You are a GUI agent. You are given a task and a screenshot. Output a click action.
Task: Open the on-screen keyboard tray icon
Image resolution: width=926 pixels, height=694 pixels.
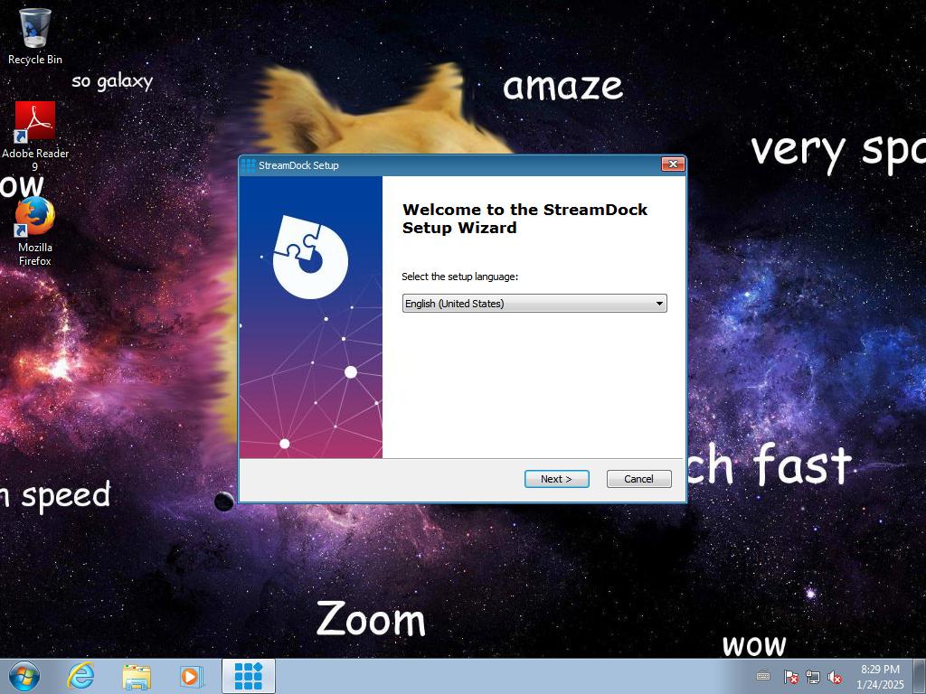click(763, 676)
